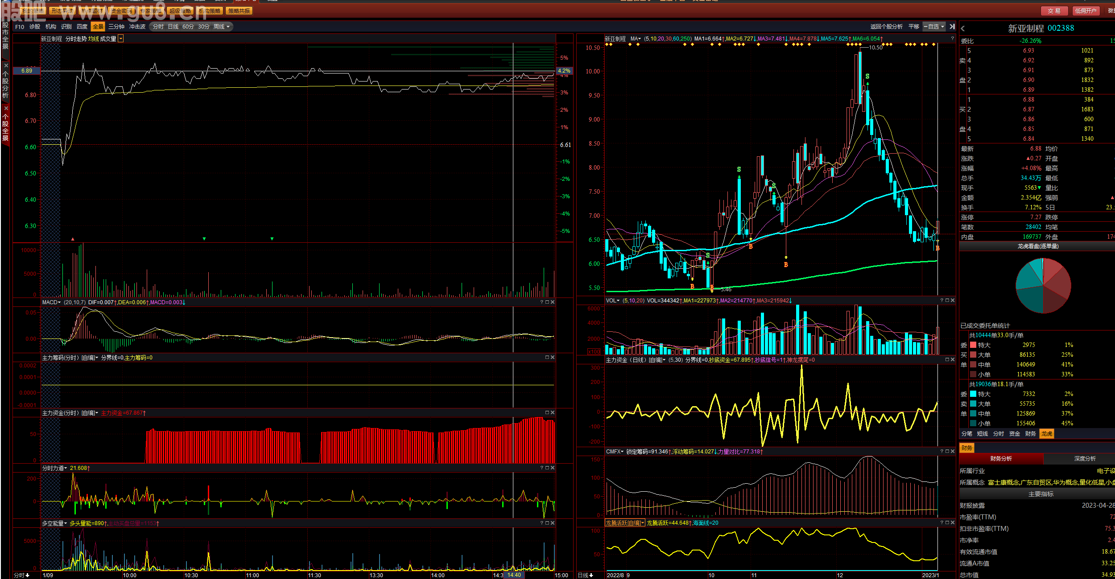Close the MACD sub-panel
This screenshot has height=579, width=1115.
coord(553,302)
